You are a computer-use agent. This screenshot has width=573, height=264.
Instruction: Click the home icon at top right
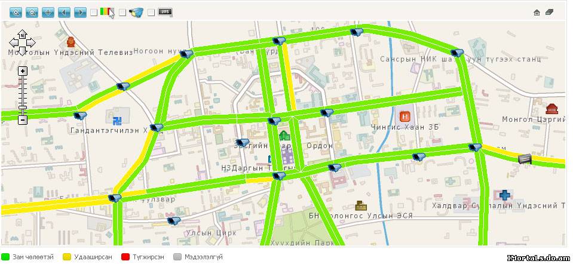coord(537,13)
